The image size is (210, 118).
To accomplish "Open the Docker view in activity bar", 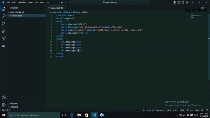I will click(4, 46).
